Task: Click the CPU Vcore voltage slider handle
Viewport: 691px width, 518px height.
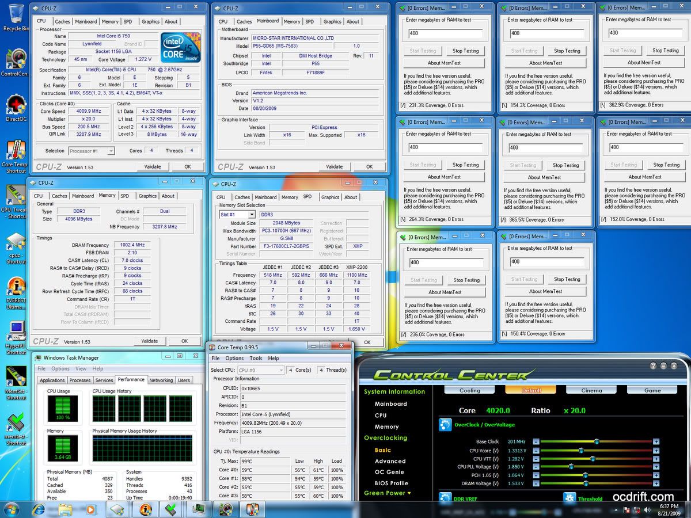Action: coord(580,450)
